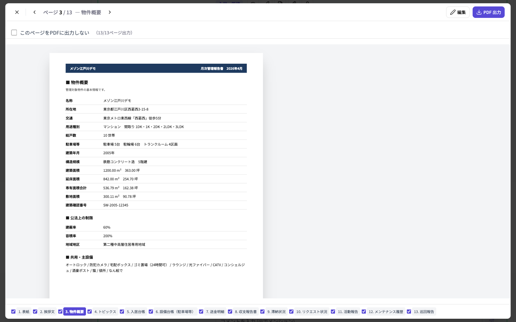The width and height of the screenshot is (516, 322).
Task: Close the page preview dialog
Action: coord(17,12)
